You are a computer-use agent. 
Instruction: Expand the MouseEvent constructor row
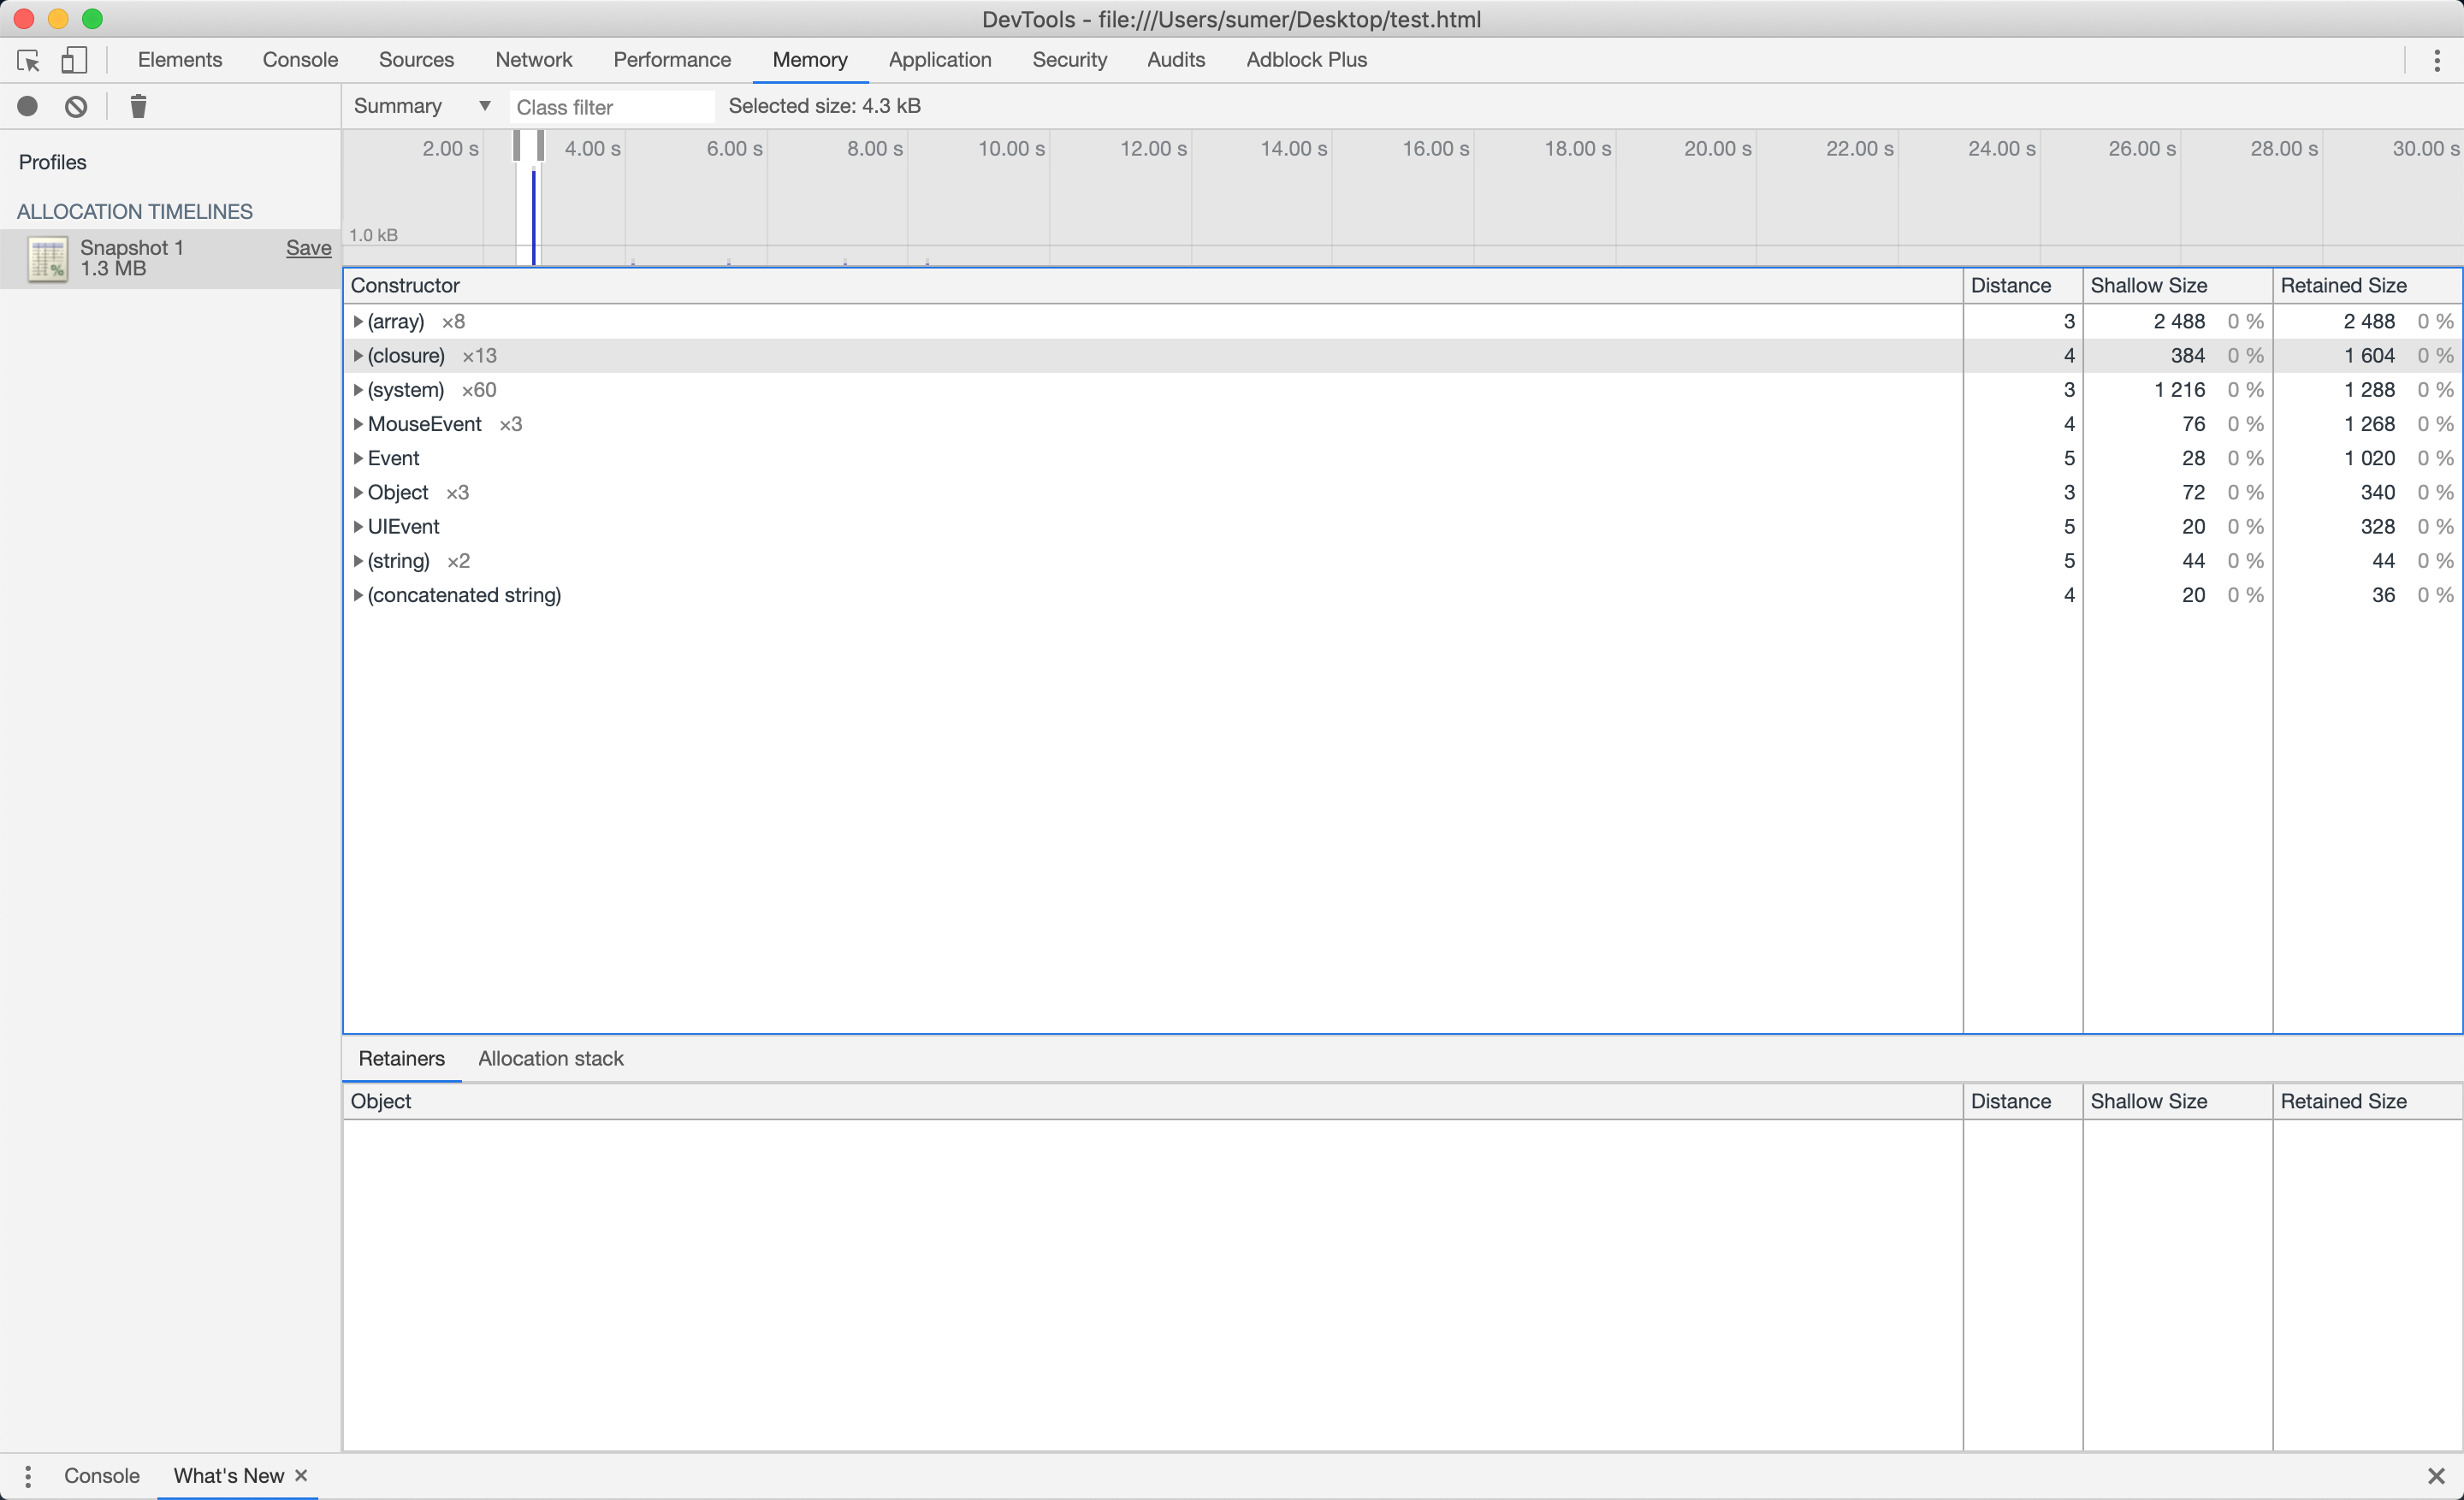[358, 423]
